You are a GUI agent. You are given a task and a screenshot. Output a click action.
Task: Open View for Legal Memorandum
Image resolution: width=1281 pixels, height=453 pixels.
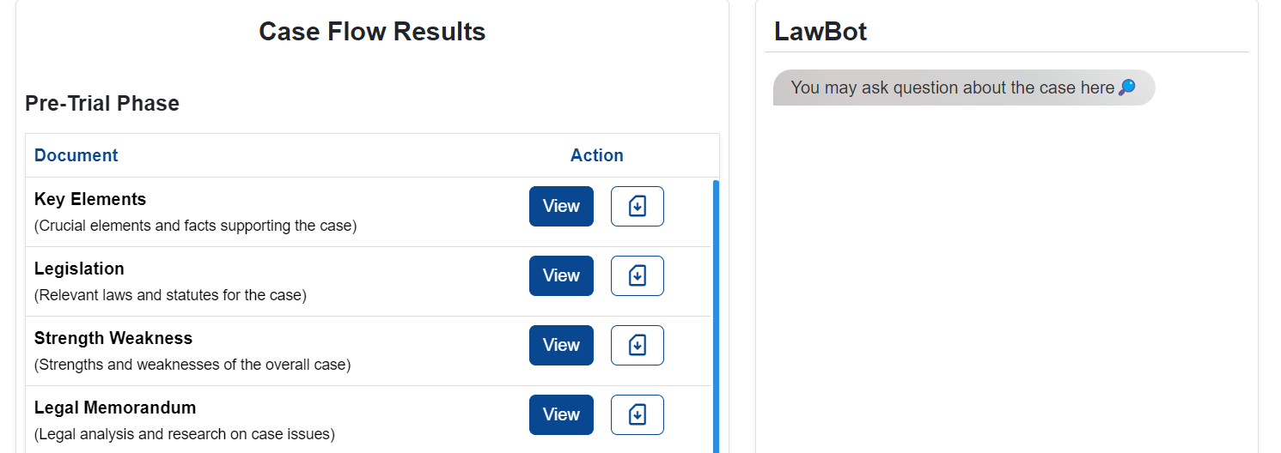[561, 414]
